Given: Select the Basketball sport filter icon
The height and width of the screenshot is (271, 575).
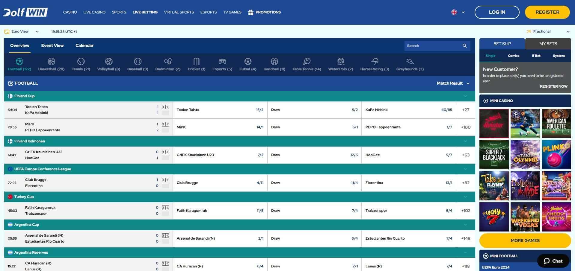Looking at the screenshot, I should pos(51,61).
